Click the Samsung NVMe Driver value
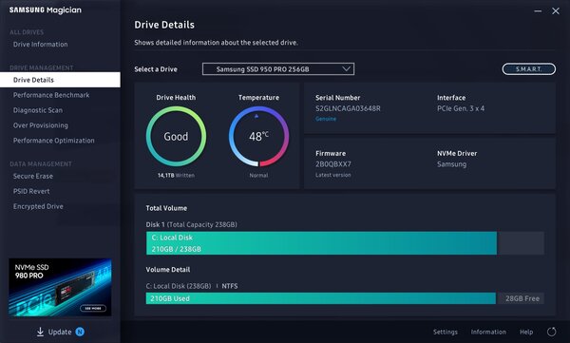The width and height of the screenshot is (570, 343). 451,164
